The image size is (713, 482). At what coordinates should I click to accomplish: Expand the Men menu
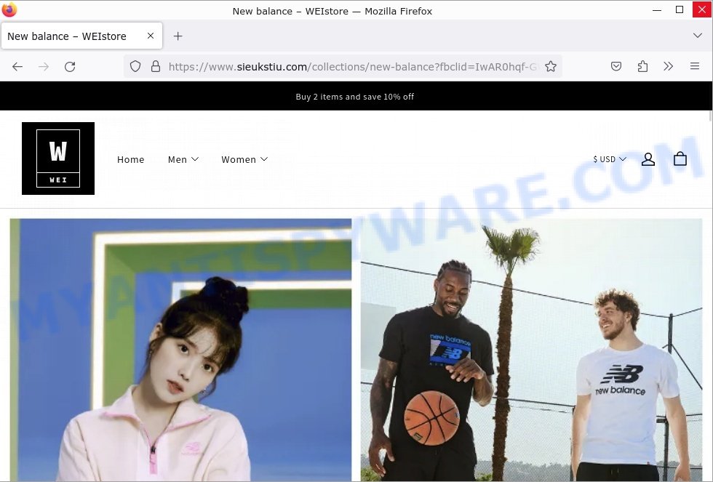[x=183, y=159]
